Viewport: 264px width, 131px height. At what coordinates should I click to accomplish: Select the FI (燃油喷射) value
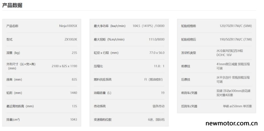pos(154,80)
